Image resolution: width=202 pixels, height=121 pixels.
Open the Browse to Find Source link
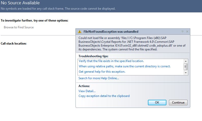pos(19,27)
